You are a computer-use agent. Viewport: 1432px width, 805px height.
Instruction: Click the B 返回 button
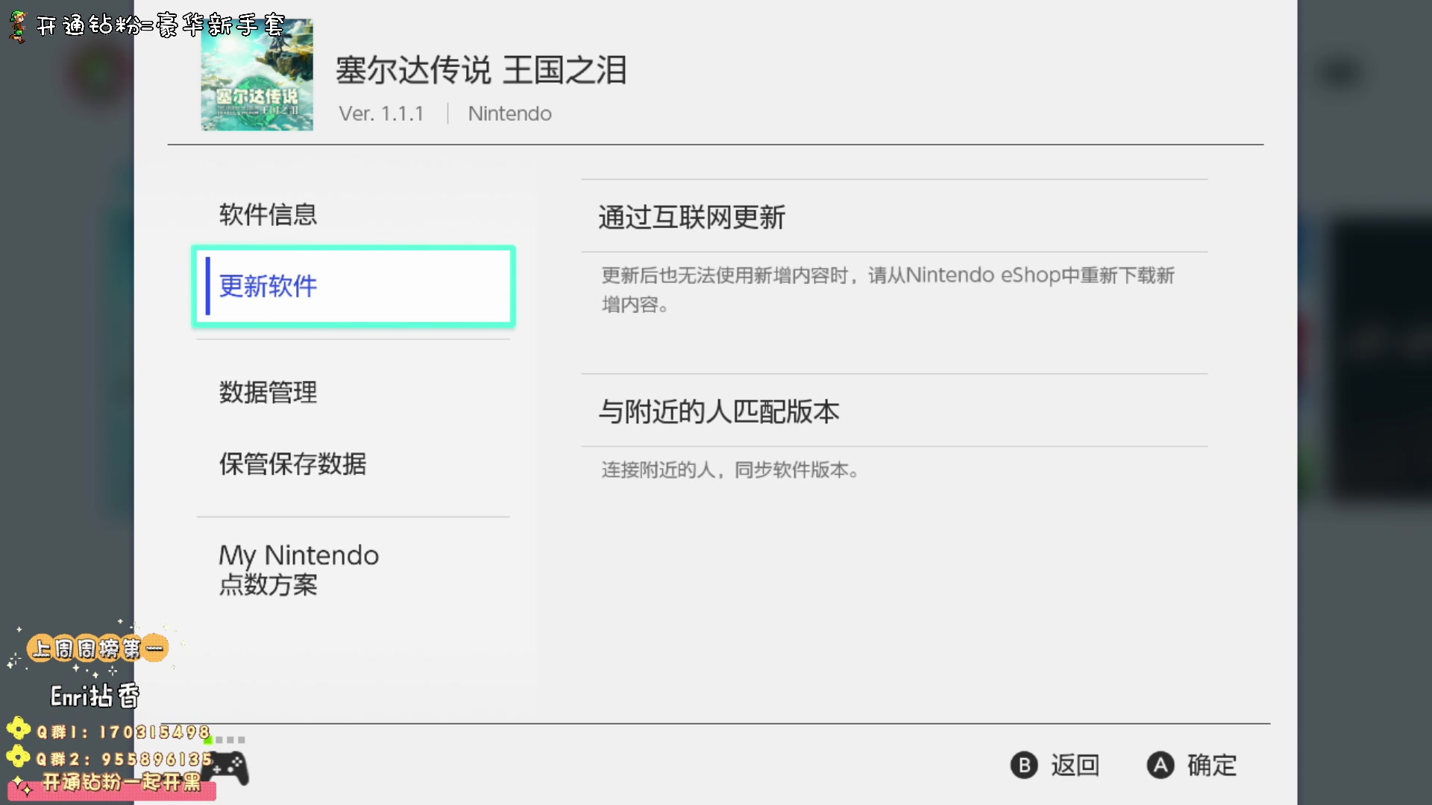pos(1055,765)
